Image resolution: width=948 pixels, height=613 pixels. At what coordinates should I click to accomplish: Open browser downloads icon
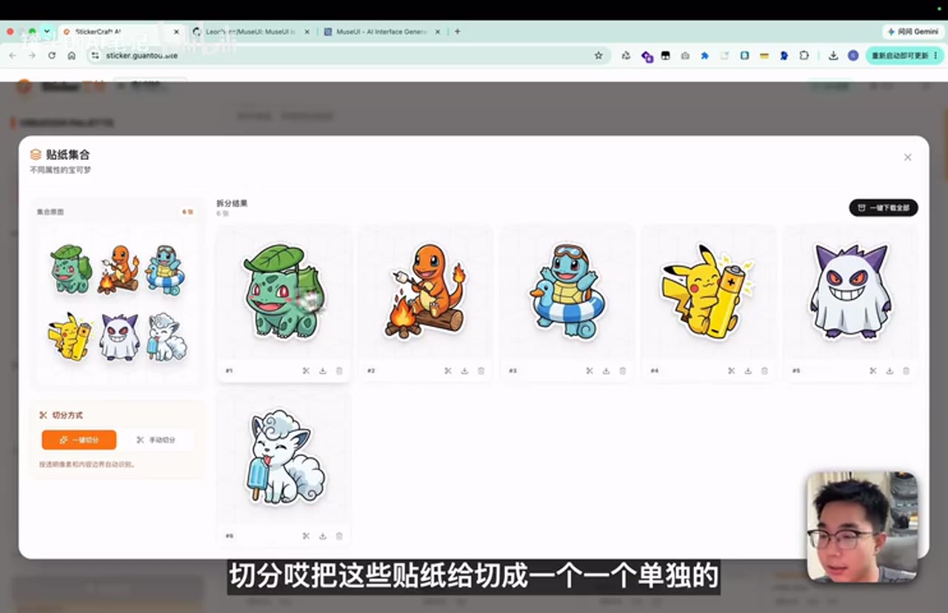[x=833, y=56]
